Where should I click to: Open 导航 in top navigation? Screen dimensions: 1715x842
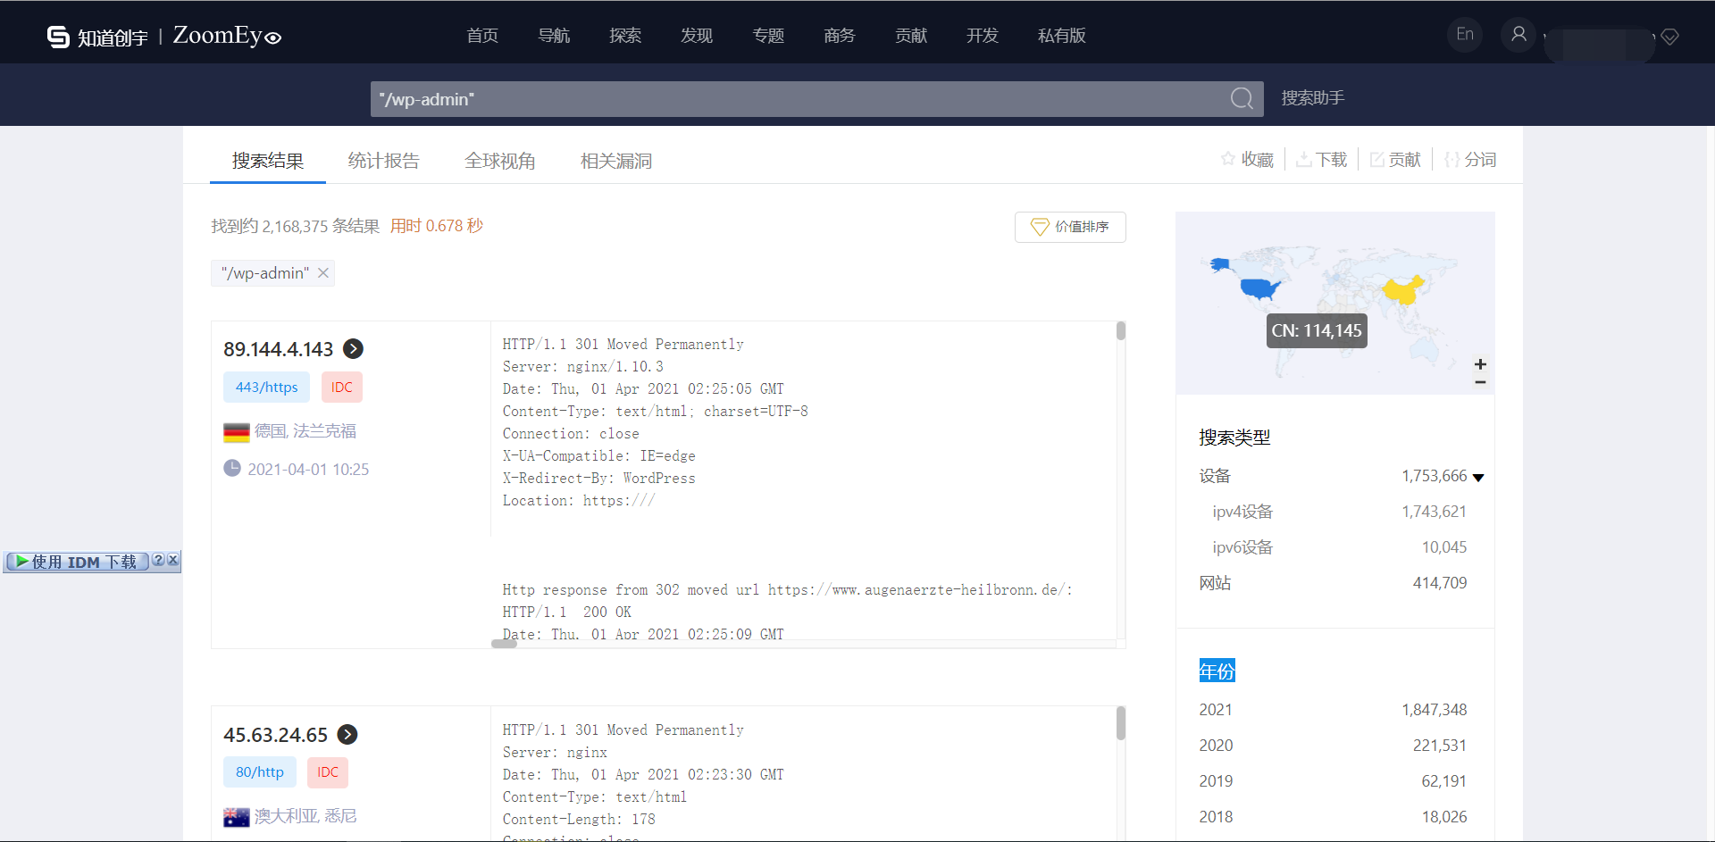[554, 36]
